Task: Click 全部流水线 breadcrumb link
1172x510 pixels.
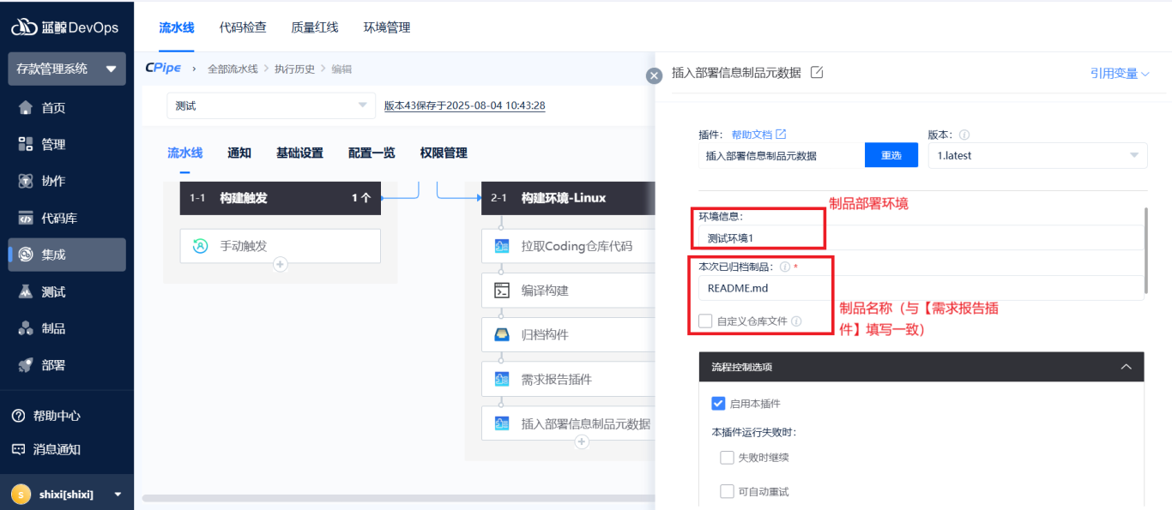Action: [x=233, y=69]
